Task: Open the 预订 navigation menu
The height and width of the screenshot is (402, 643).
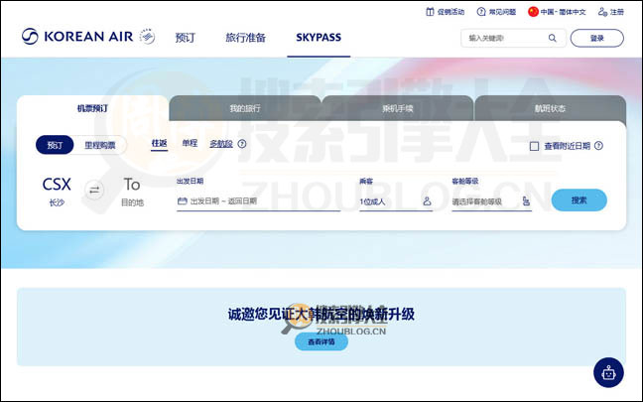Action: click(x=186, y=38)
